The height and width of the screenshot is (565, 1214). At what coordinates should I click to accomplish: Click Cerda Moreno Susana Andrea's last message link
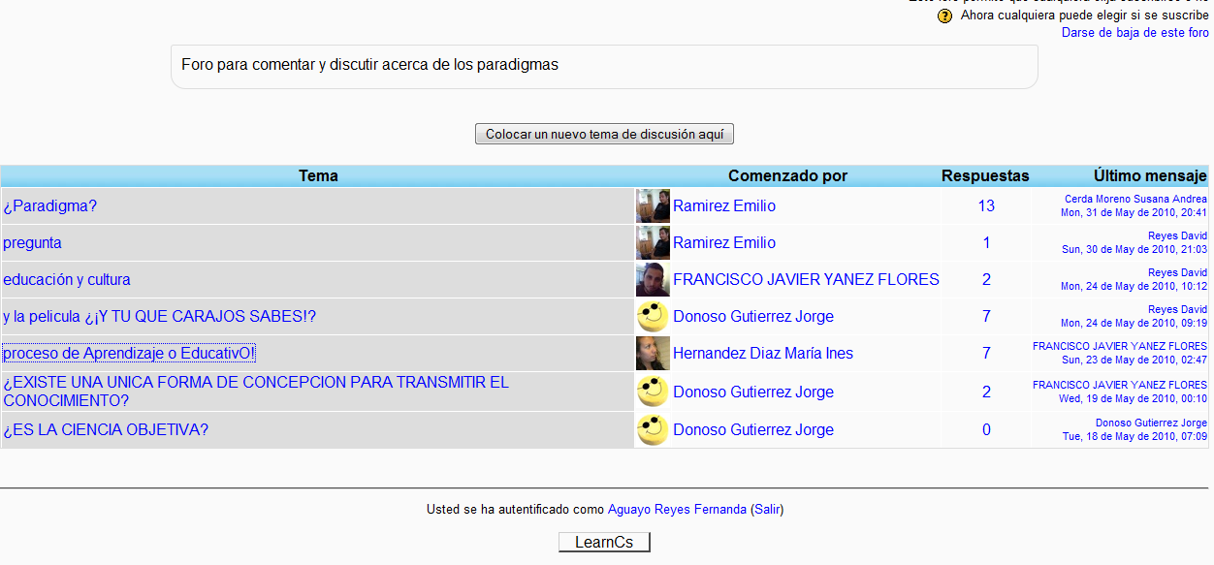1135,199
